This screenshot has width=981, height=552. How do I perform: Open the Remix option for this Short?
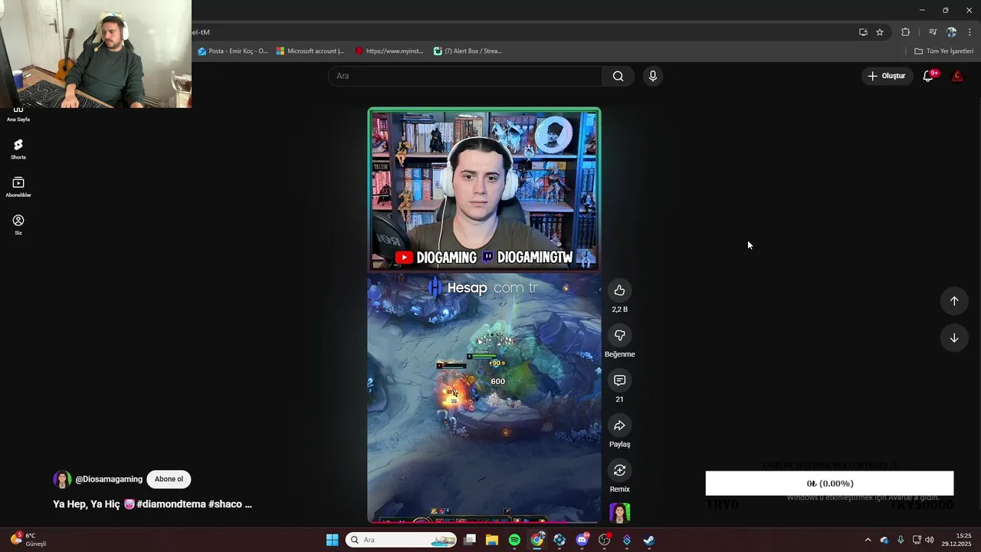click(619, 470)
